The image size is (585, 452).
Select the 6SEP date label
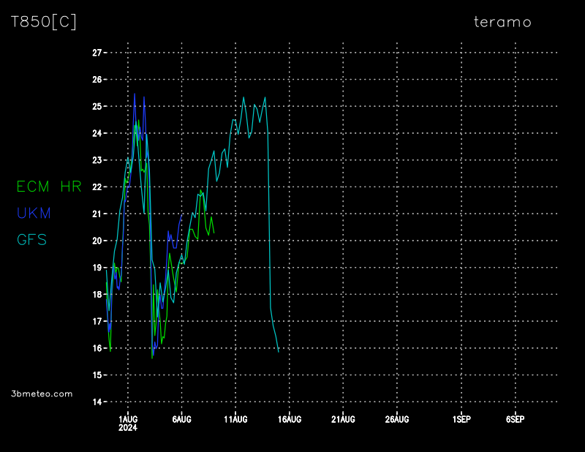515,419
